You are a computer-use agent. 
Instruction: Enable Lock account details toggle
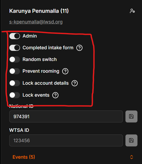pyautogui.click(x=15, y=83)
